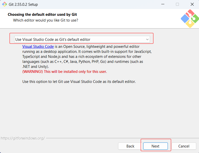This screenshot has height=153, width=199.
Task: Click the disabled maximize window button
Action: 177,4
